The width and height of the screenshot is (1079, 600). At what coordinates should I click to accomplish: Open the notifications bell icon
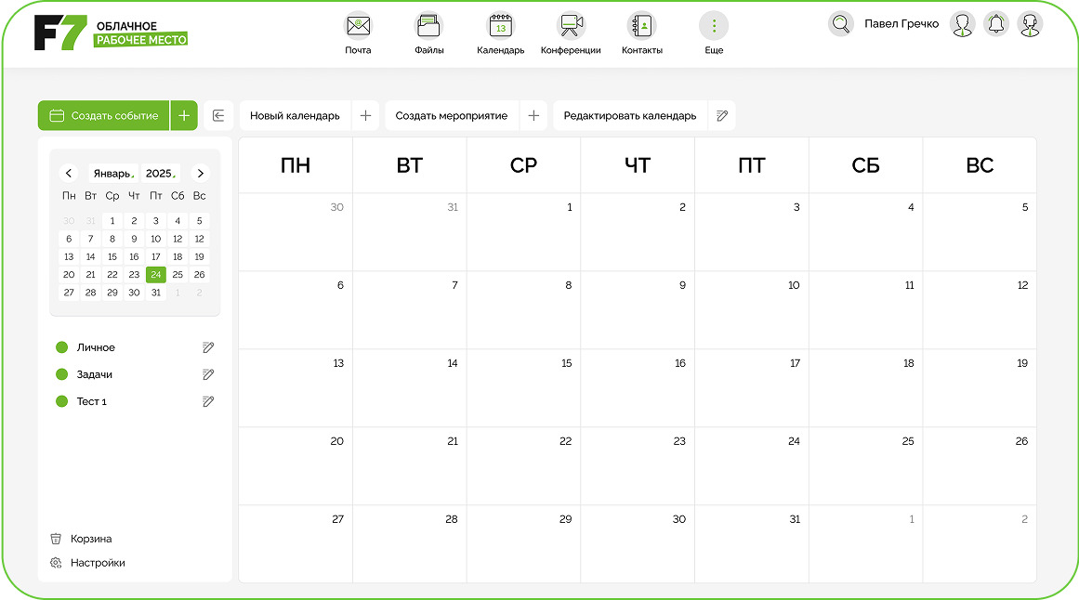[x=995, y=24]
